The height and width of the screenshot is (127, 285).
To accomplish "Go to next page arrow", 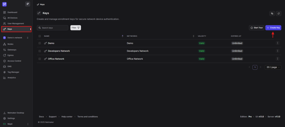I will pos(260,67).
